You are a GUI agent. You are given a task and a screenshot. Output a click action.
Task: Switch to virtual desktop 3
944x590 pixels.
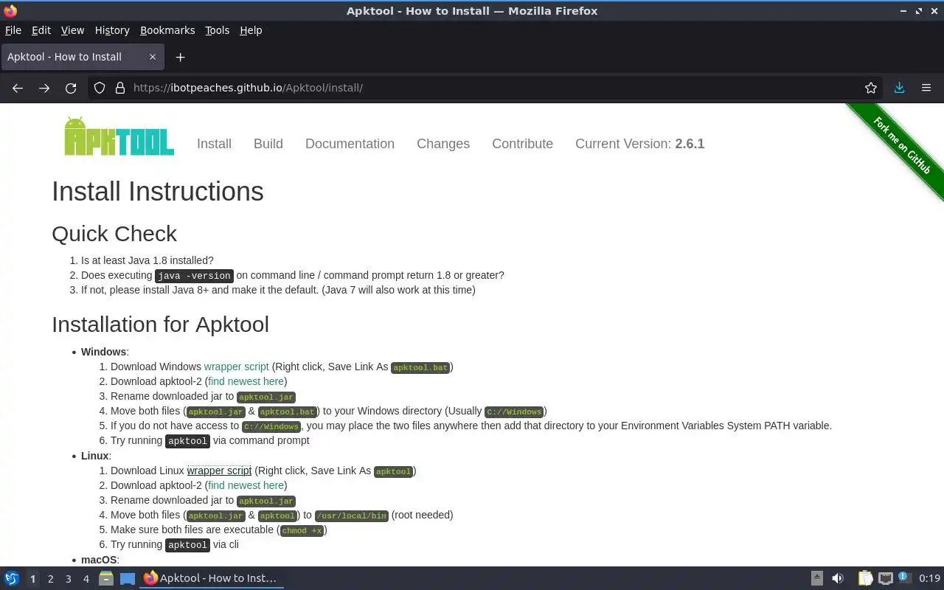point(68,579)
